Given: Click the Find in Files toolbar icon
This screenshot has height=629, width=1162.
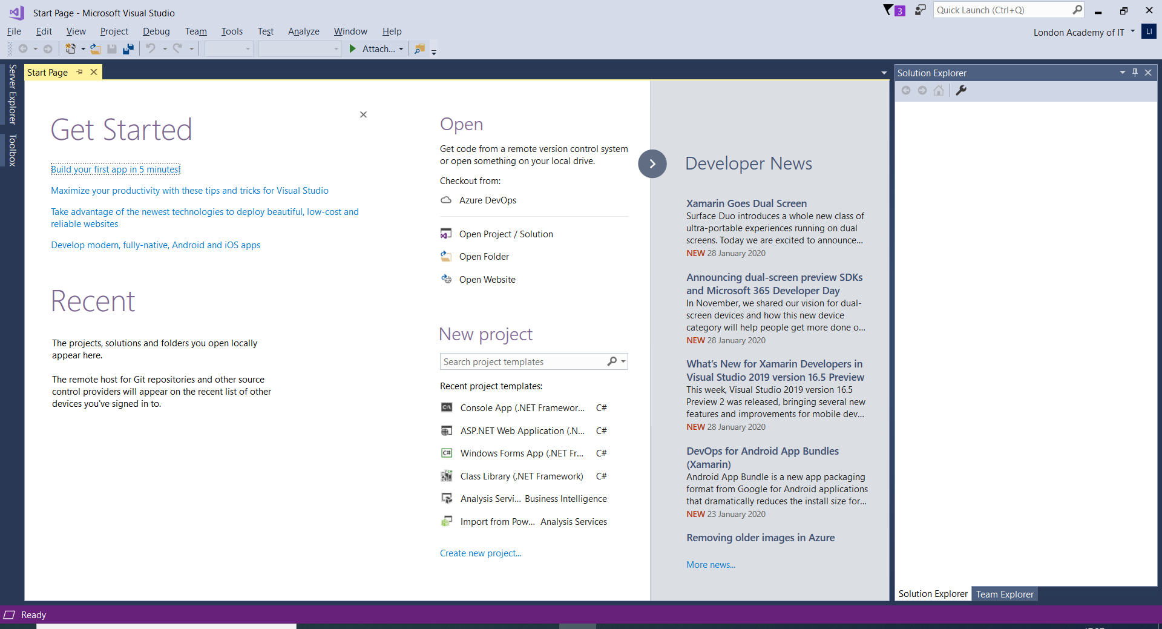Looking at the screenshot, I should pos(419,49).
